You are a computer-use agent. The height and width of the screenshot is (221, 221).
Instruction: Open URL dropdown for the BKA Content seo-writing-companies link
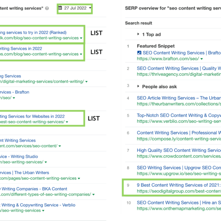tap(94, 194)
